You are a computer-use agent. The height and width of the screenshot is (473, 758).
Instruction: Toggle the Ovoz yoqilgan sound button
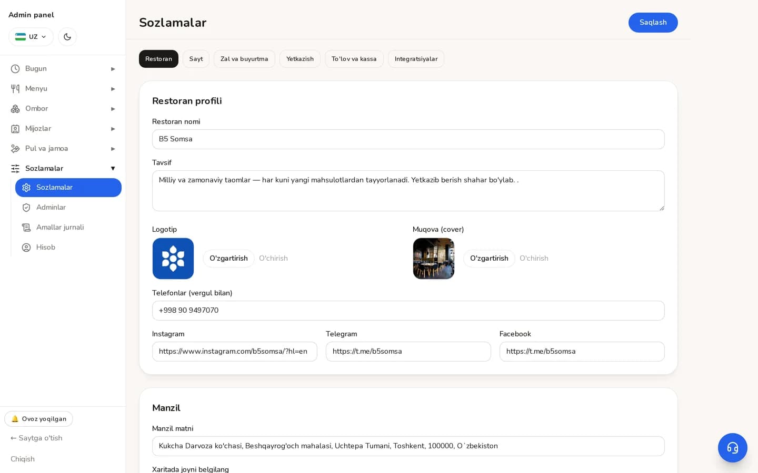[39, 419]
